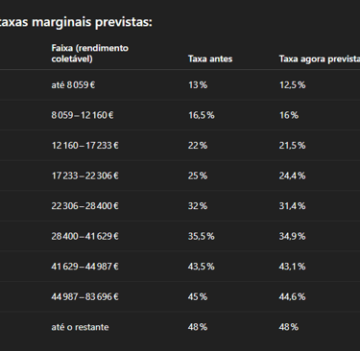Click the 'taxas marginais previstas' heading
The width and height of the screenshot is (360, 351).
(x=76, y=22)
